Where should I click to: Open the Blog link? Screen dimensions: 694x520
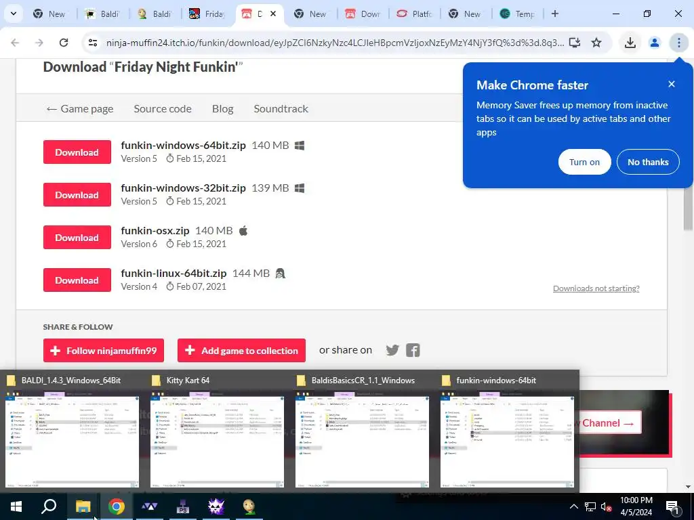222,108
